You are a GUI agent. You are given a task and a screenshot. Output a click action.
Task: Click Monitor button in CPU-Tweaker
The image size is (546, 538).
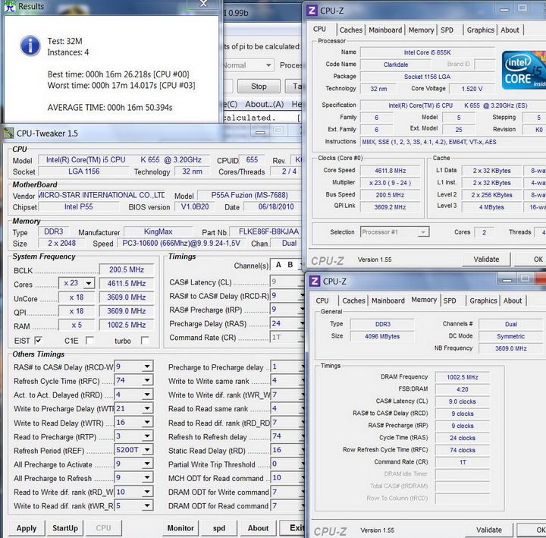pyautogui.click(x=180, y=528)
